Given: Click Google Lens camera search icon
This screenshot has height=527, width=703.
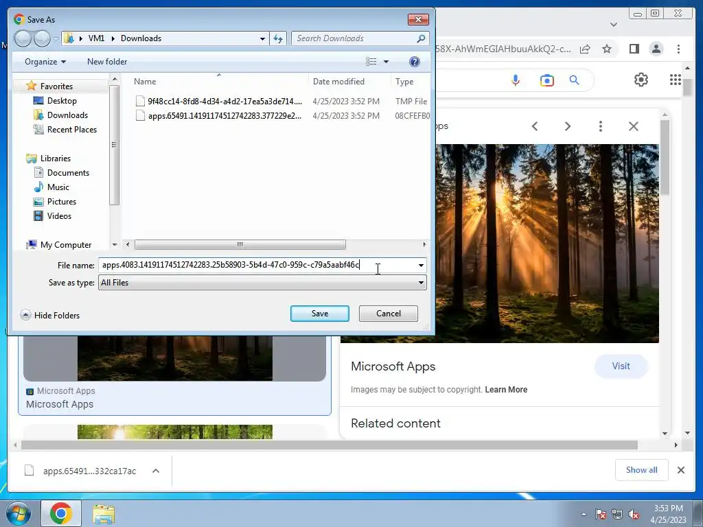Looking at the screenshot, I should [546, 80].
